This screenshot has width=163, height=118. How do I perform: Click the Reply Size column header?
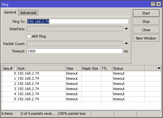[x=91, y=68]
